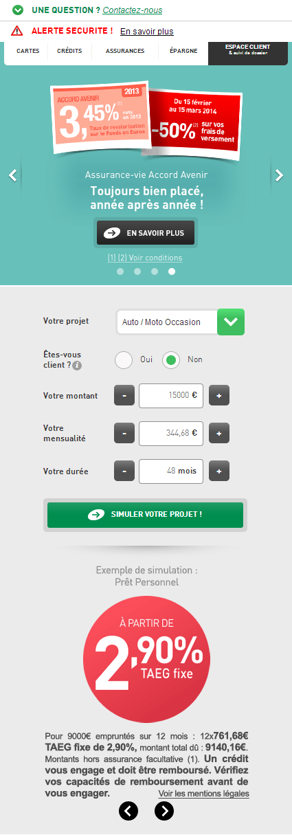Viewport: 292px width, 835px height.
Task: Open Votre projet green dropdown arrow
Action: [231, 322]
